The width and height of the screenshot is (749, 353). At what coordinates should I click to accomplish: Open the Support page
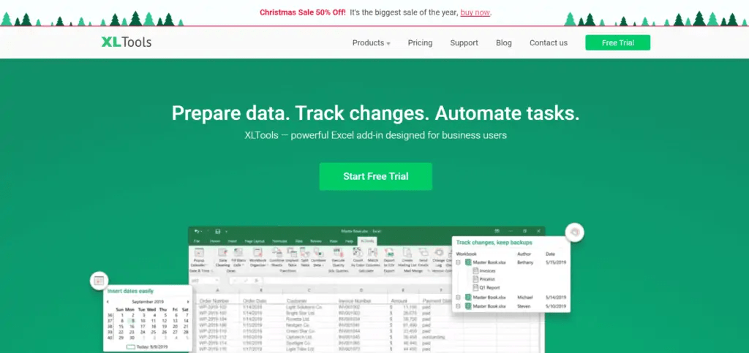[x=464, y=43]
